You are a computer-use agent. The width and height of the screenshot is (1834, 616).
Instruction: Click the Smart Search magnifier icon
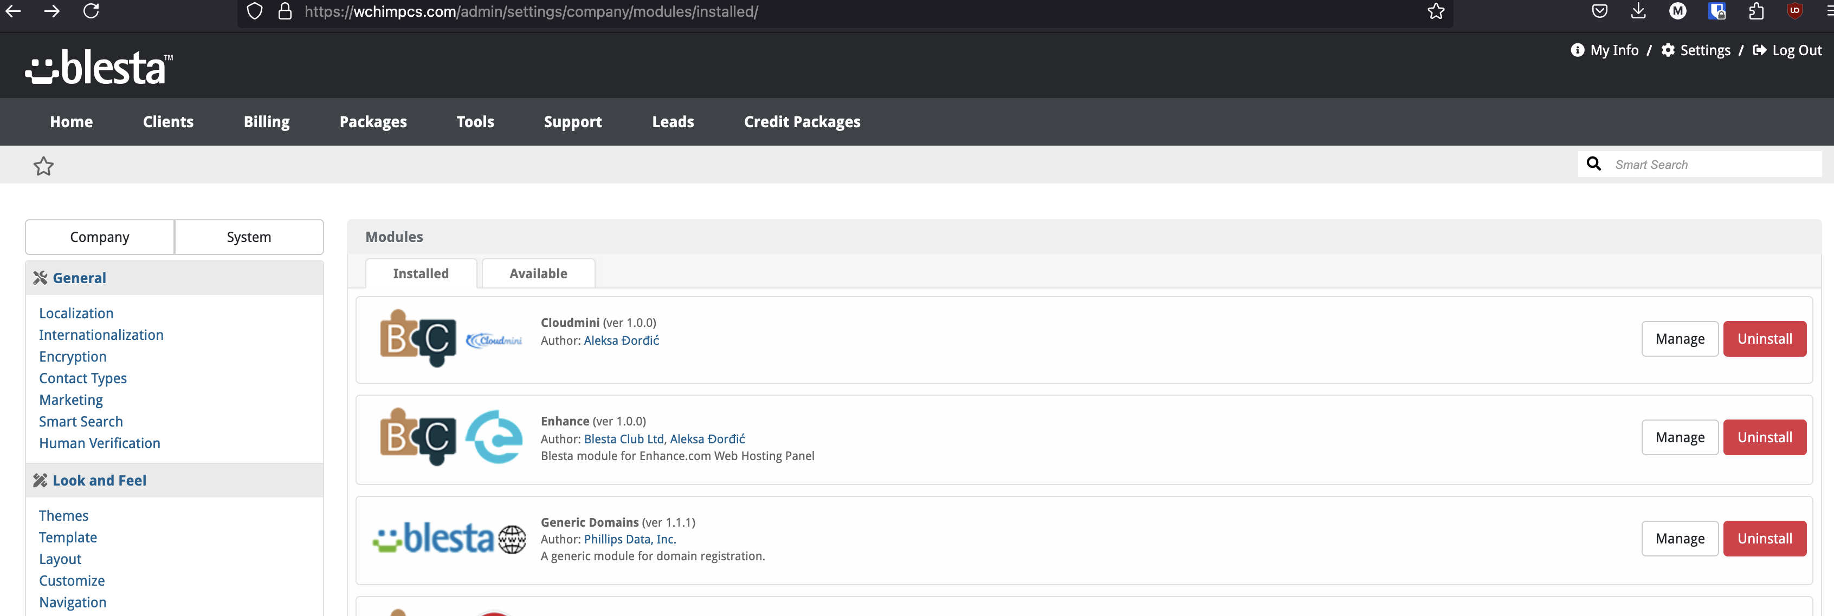pos(1593,165)
